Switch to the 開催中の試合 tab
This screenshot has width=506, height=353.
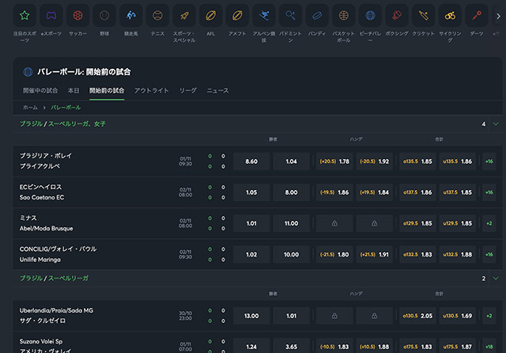pyautogui.click(x=40, y=91)
